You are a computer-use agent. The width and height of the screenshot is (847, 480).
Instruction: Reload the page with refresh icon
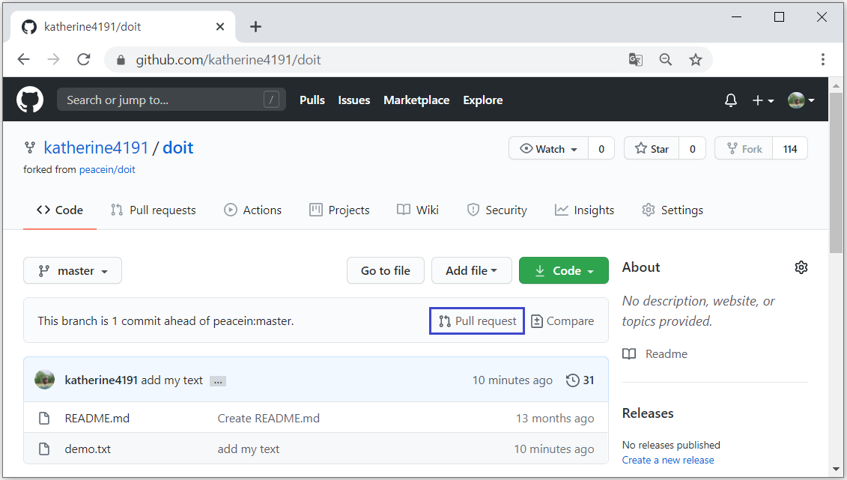click(x=84, y=59)
